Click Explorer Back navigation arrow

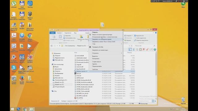pos(52,46)
